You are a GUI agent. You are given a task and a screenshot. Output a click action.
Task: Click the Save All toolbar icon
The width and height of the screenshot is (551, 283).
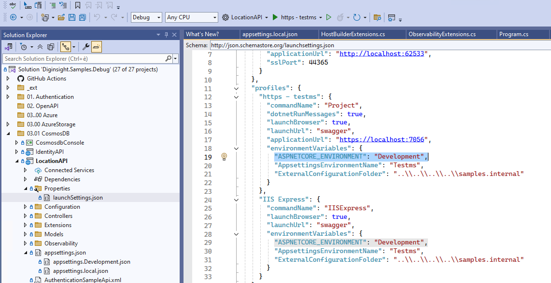coord(82,17)
